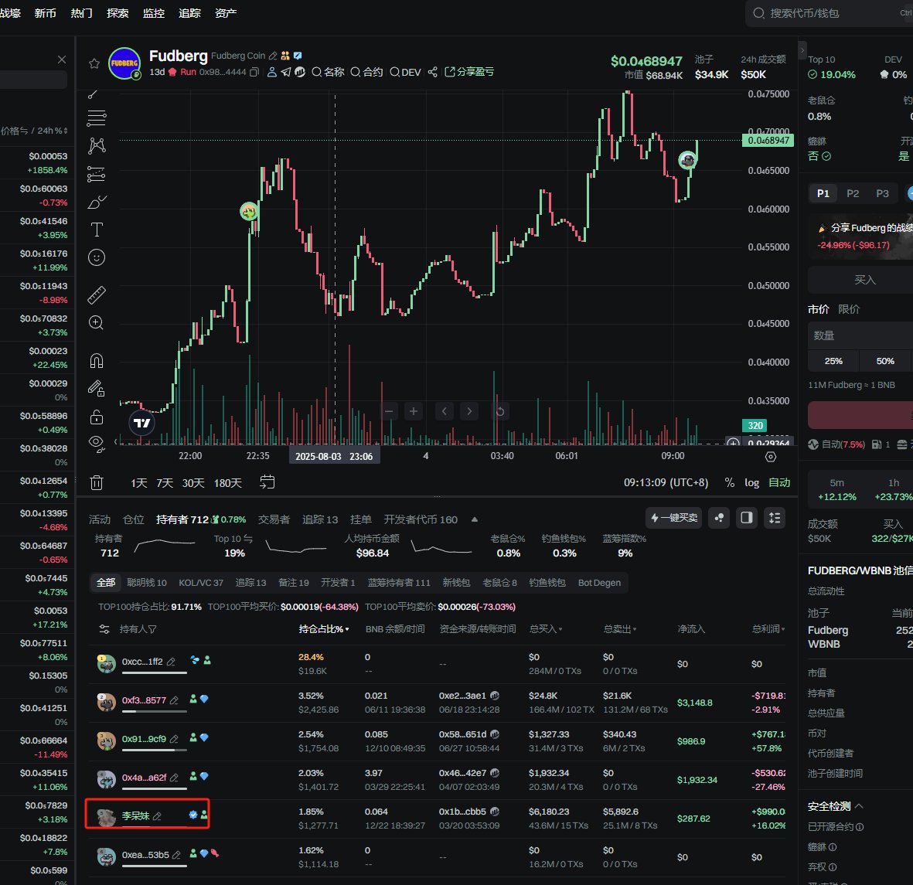Add Fudberg to favorites with the star
The image size is (913, 885).
tap(94, 63)
